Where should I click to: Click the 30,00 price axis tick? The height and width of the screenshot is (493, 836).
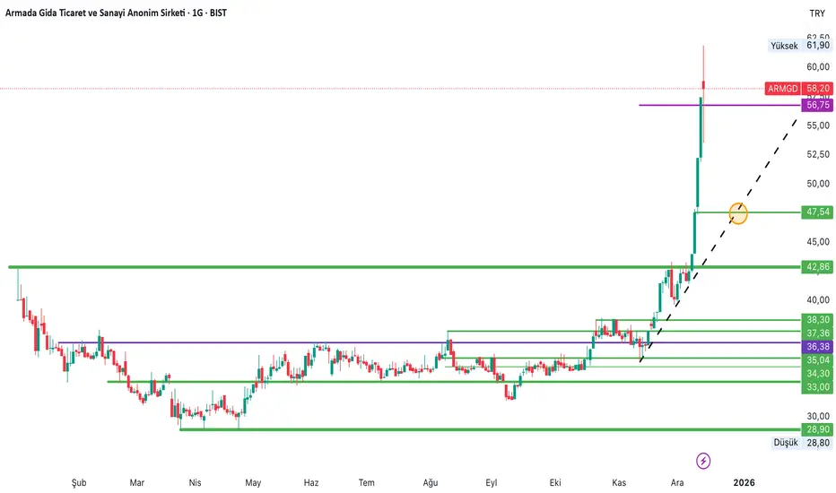(x=818, y=416)
